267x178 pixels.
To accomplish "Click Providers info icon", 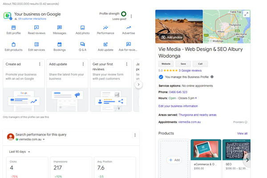I will click(246, 122).
